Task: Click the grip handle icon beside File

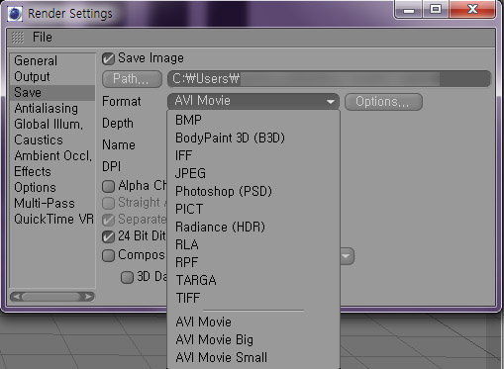Action: pyautogui.click(x=18, y=38)
